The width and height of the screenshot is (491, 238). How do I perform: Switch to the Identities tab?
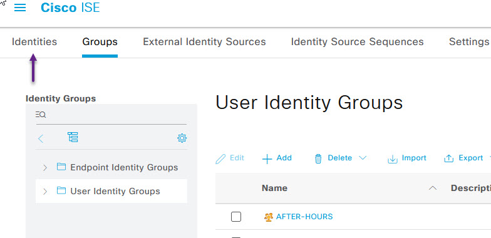(34, 41)
